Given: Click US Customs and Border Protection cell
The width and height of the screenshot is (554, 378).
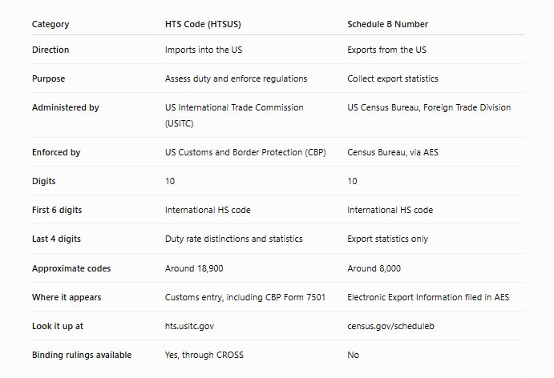Looking at the screenshot, I should tap(245, 152).
